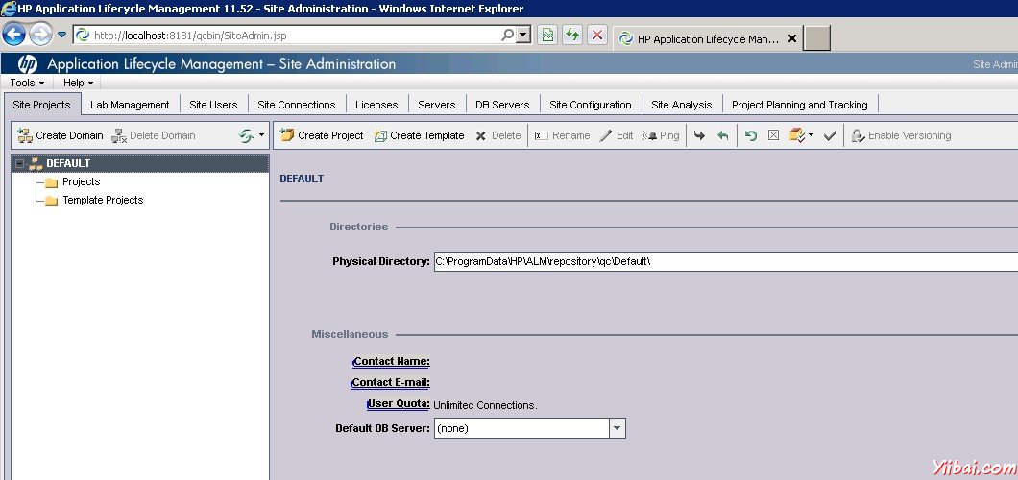Image resolution: width=1018 pixels, height=480 pixels.
Task: Click the Delete Domain toolbar button
Action: coord(154,135)
